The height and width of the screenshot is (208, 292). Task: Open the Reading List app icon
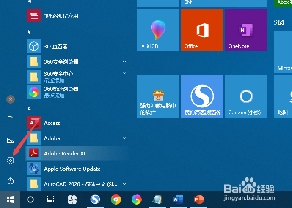pyautogui.click(x=34, y=16)
